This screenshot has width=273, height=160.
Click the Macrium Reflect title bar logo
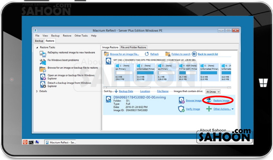click(35, 30)
